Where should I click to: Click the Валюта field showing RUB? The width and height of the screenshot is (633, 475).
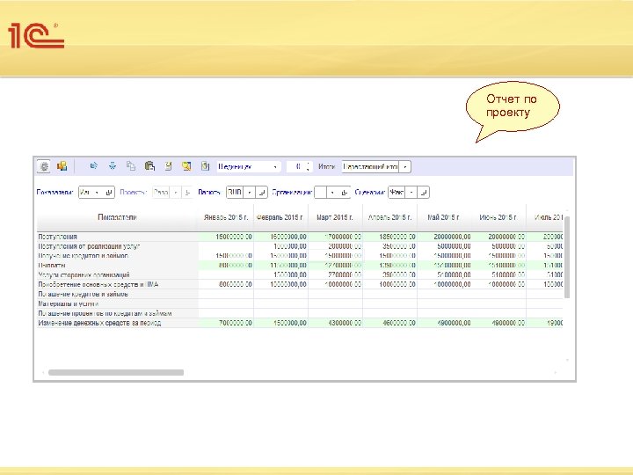[235, 193]
